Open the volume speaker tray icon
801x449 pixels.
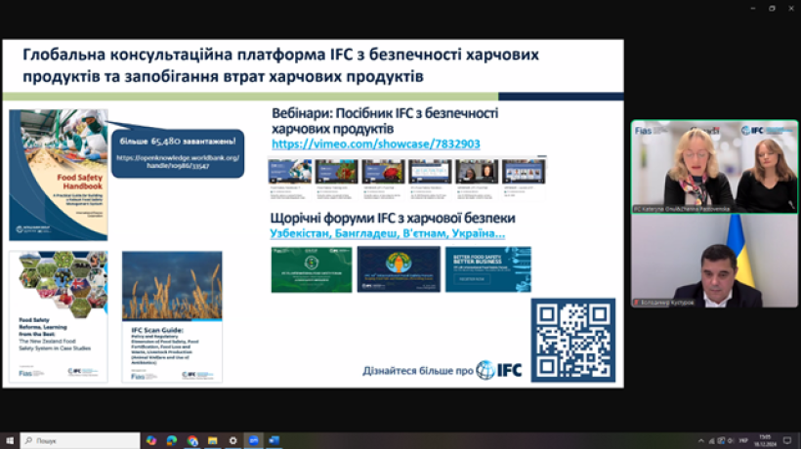click(x=731, y=441)
